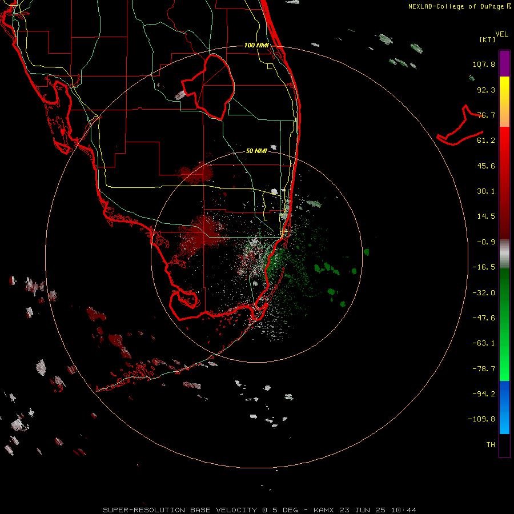The width and height of the screenshot is (514, 514).
Task: Click the -32.0 value on the velocity scale
Action: (x=484, y=293)
